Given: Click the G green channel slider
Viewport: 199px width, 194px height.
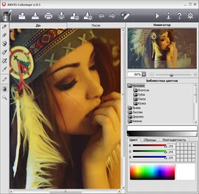Looking at the screenshot, I should (150, 151).
